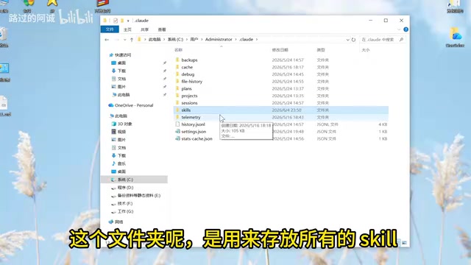Click 系统 (C:) in the address path
Viewport: 471px width, 265px height.
coord(175,39)
